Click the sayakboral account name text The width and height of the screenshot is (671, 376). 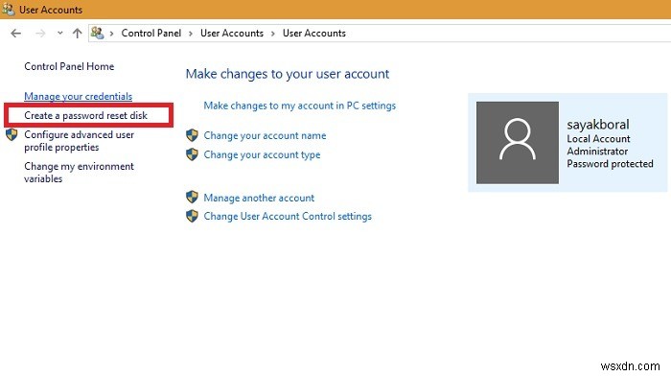click(x=598, y=125)
